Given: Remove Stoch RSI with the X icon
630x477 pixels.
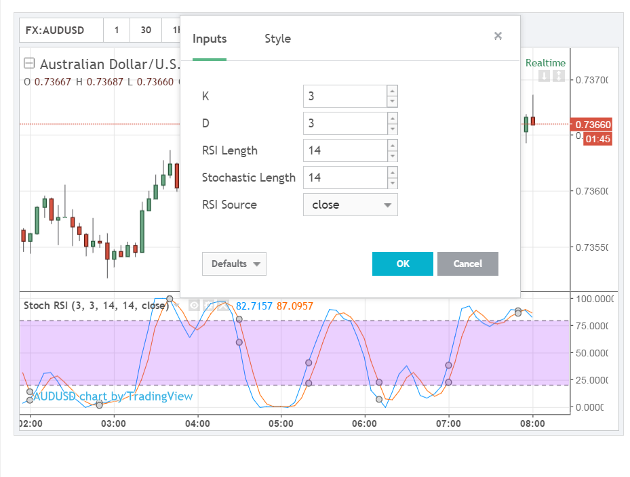Looking at the screenshot, I should (223, 306).
